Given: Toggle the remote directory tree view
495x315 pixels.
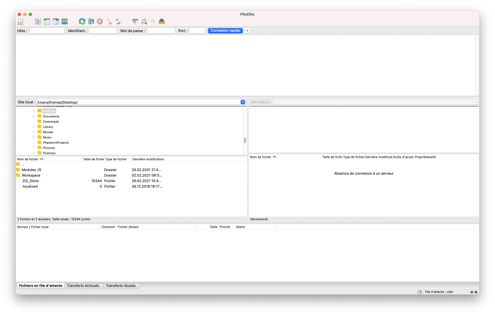Looking at the screenshot, I should [56, 21].
